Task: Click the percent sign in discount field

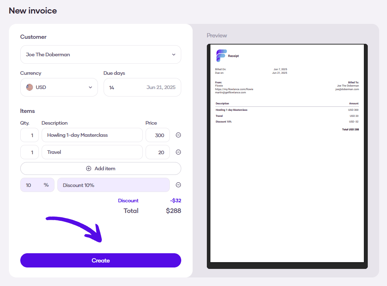Action: (46, 185)
